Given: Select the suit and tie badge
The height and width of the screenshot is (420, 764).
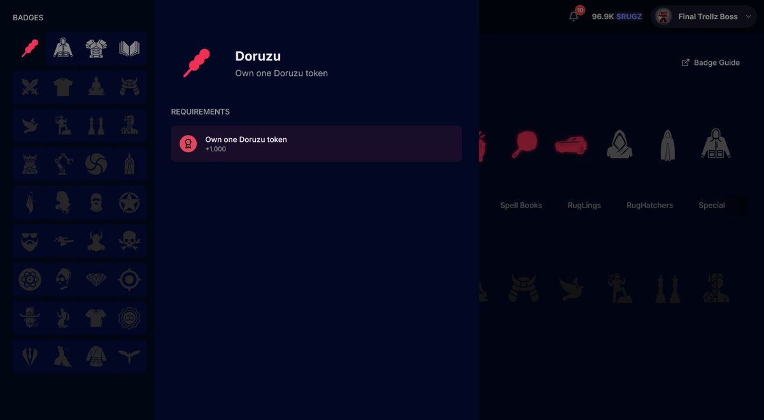Looking at the screenshot, I should pyautogui.click(x=30, y=356).
